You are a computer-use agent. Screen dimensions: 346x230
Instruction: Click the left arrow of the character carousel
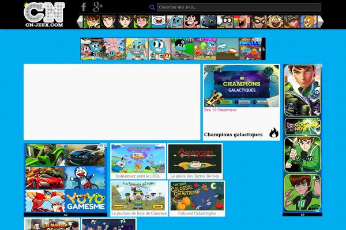click(80, 22)
